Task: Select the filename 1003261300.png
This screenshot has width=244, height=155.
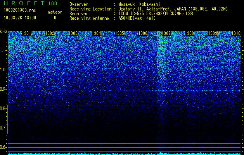Action: point(20,10)
